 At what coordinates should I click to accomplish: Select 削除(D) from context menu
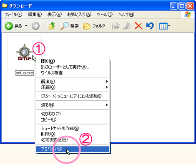pos(72,134)
